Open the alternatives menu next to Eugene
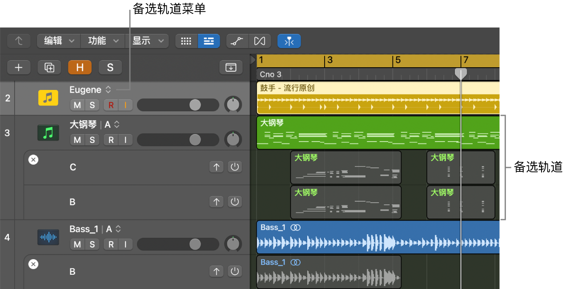570x289 pixels. (108, 90)
